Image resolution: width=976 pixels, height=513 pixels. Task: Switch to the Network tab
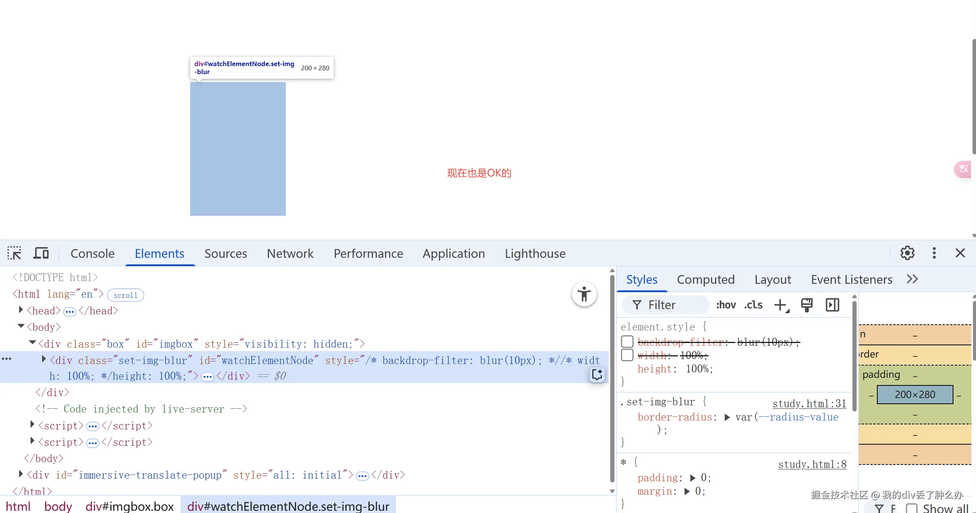point(290,254)
